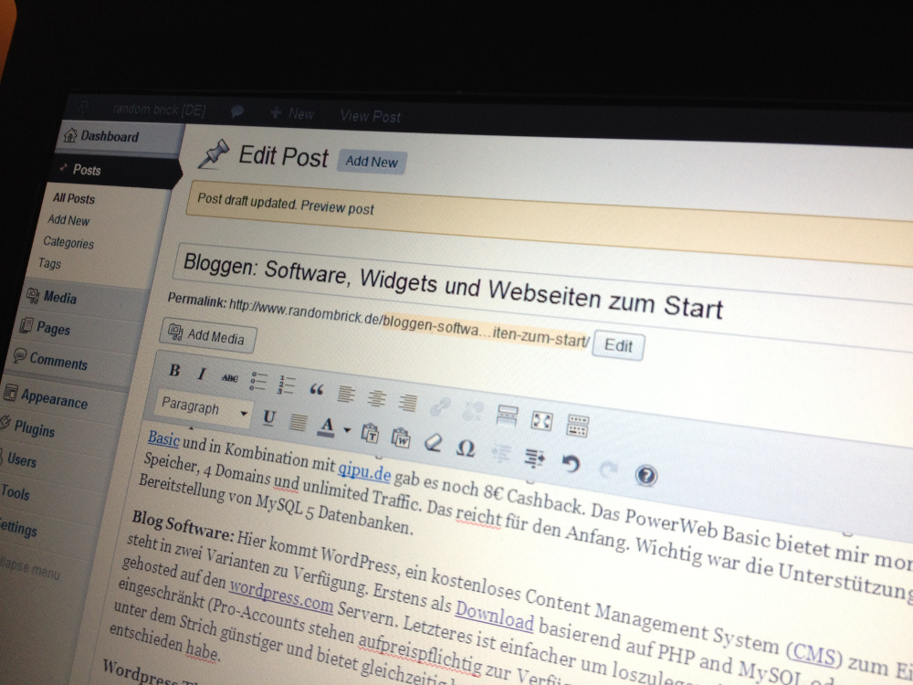Image resolution: width=913 pixels, height=685 pixels.
Task: Click the Basic link in editor
Action: [x=163, y=438]
